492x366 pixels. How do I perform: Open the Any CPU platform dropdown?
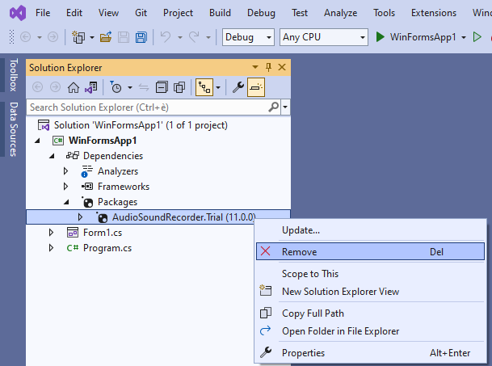click(x=322, y=37)
